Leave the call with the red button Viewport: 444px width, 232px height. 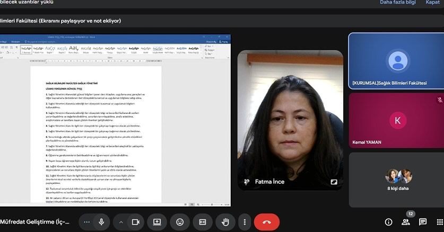click(x=267, y=222)
